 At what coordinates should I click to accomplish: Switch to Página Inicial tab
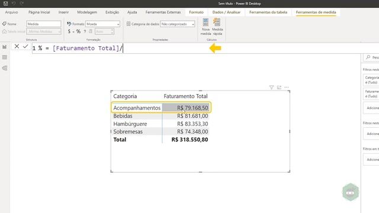(x=39, y=12)
